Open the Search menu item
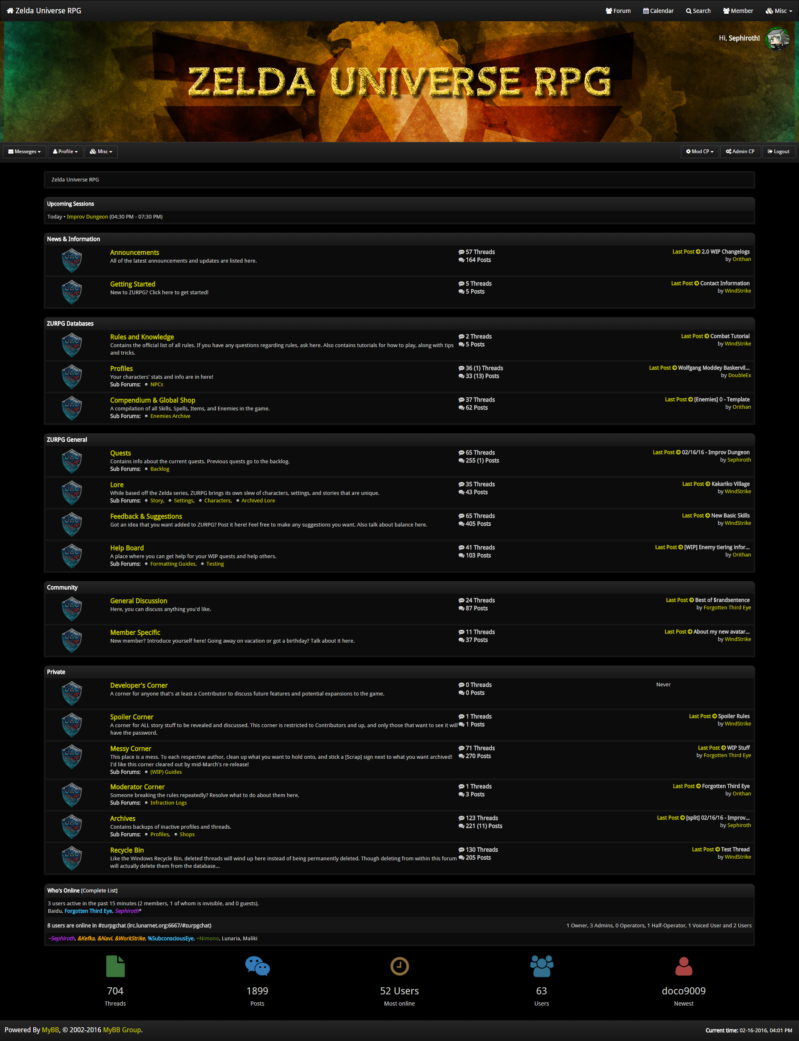 [698, 11]
